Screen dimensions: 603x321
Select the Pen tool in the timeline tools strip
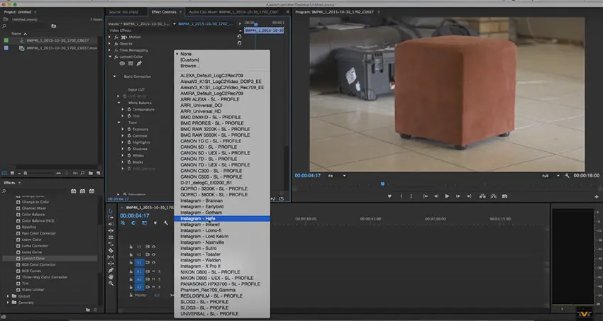click(111, 270)
